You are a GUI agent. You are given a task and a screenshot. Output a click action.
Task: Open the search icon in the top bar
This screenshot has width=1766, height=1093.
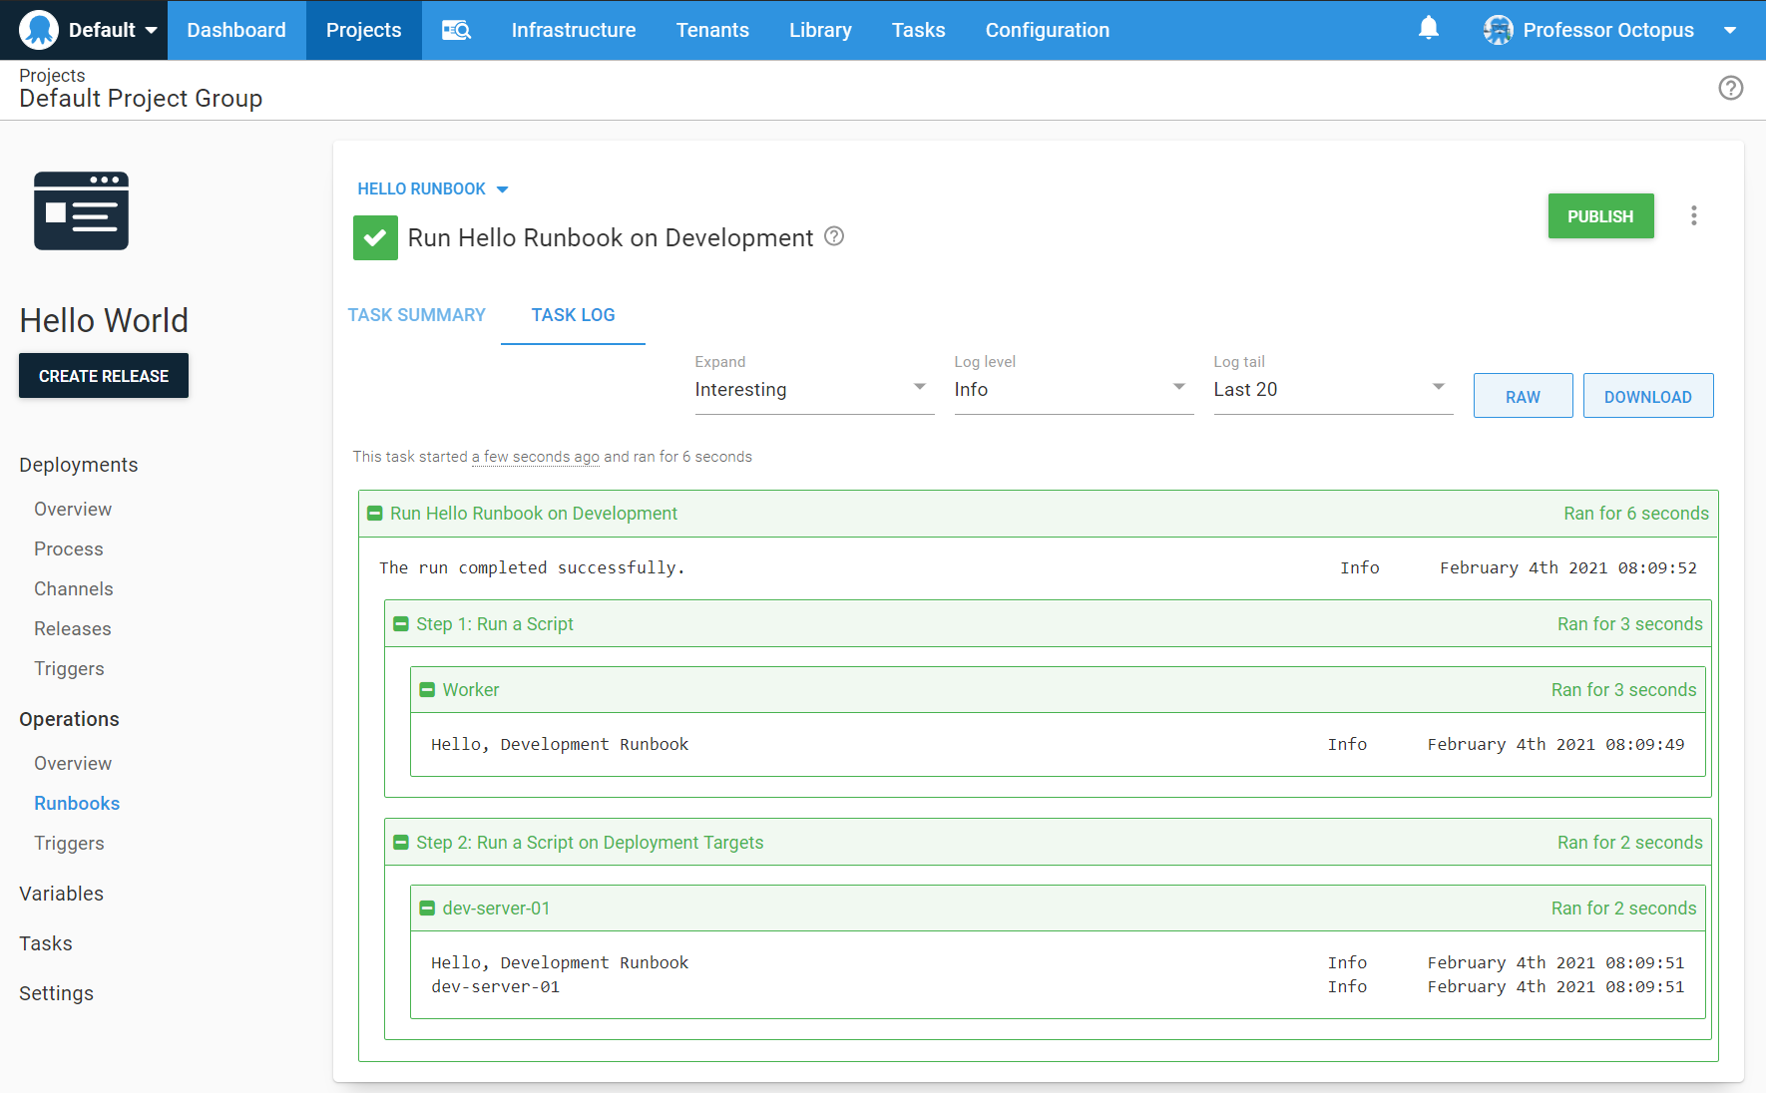coord(456,30)
